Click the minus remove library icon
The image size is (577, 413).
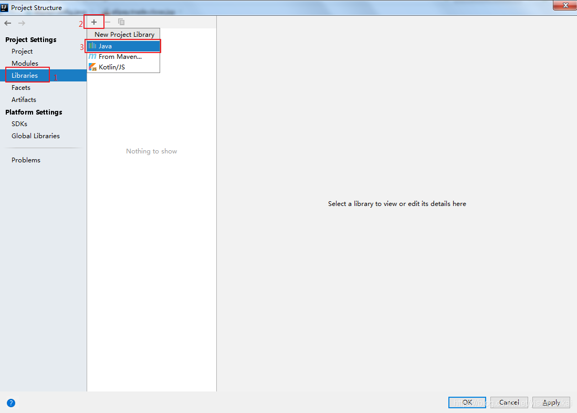[108, 22]
